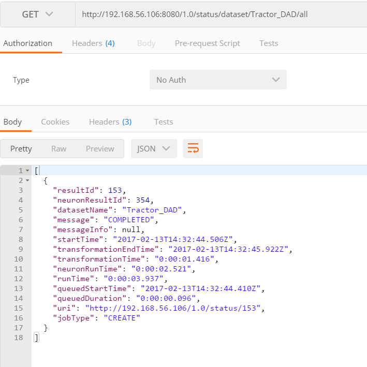Toggle the line wrap icon
367x367 pixels.
[x=193, y=149]
